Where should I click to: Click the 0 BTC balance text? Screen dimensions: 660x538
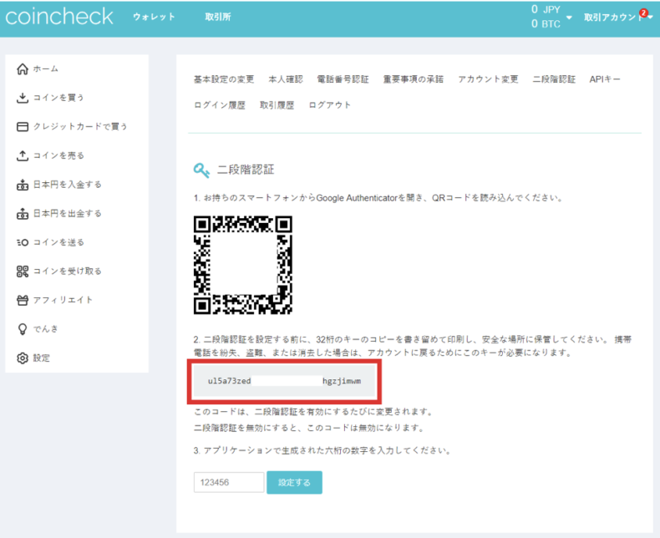point(546,24)
